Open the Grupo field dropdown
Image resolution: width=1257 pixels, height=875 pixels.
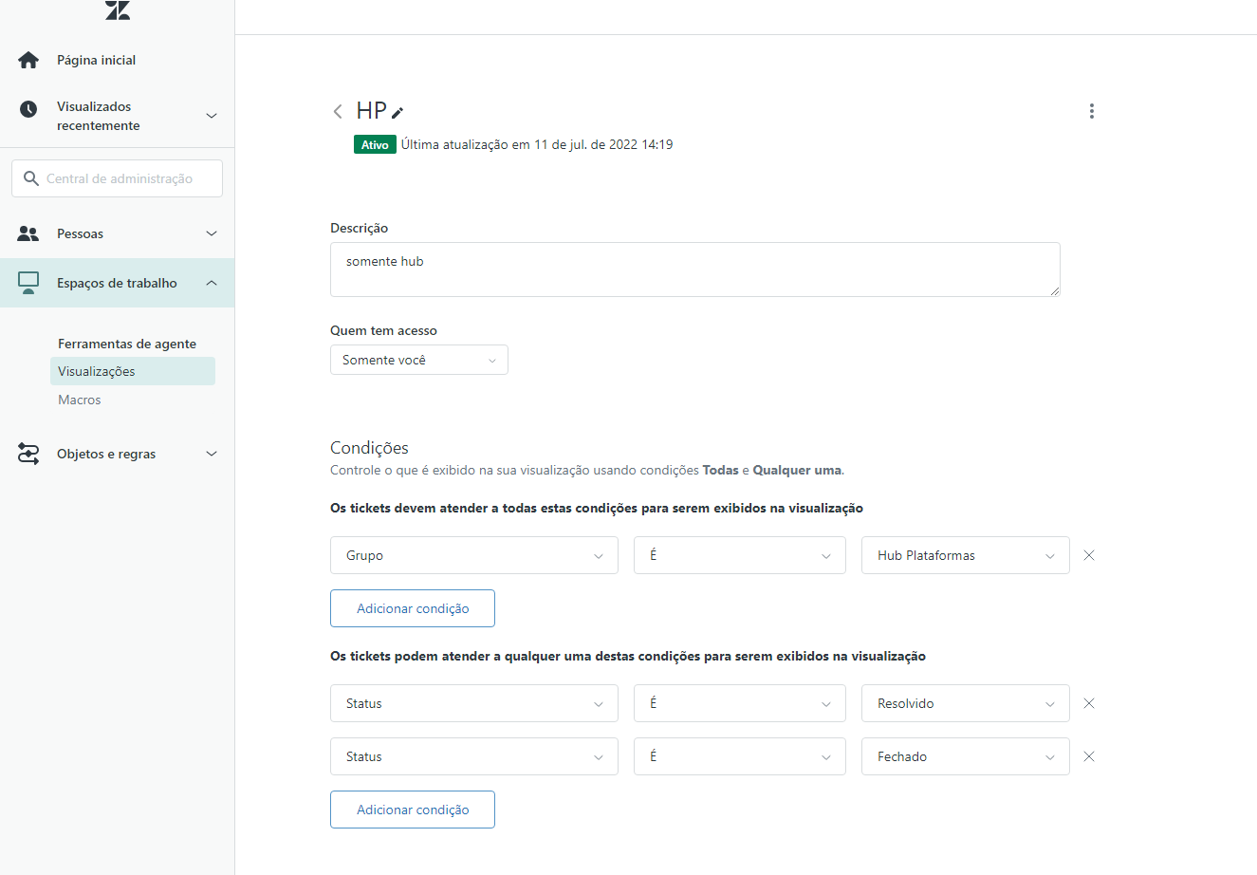473,555
